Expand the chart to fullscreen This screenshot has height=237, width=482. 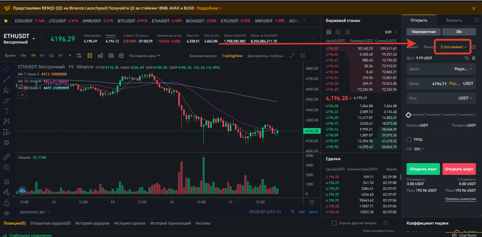(x=292, y=56)
